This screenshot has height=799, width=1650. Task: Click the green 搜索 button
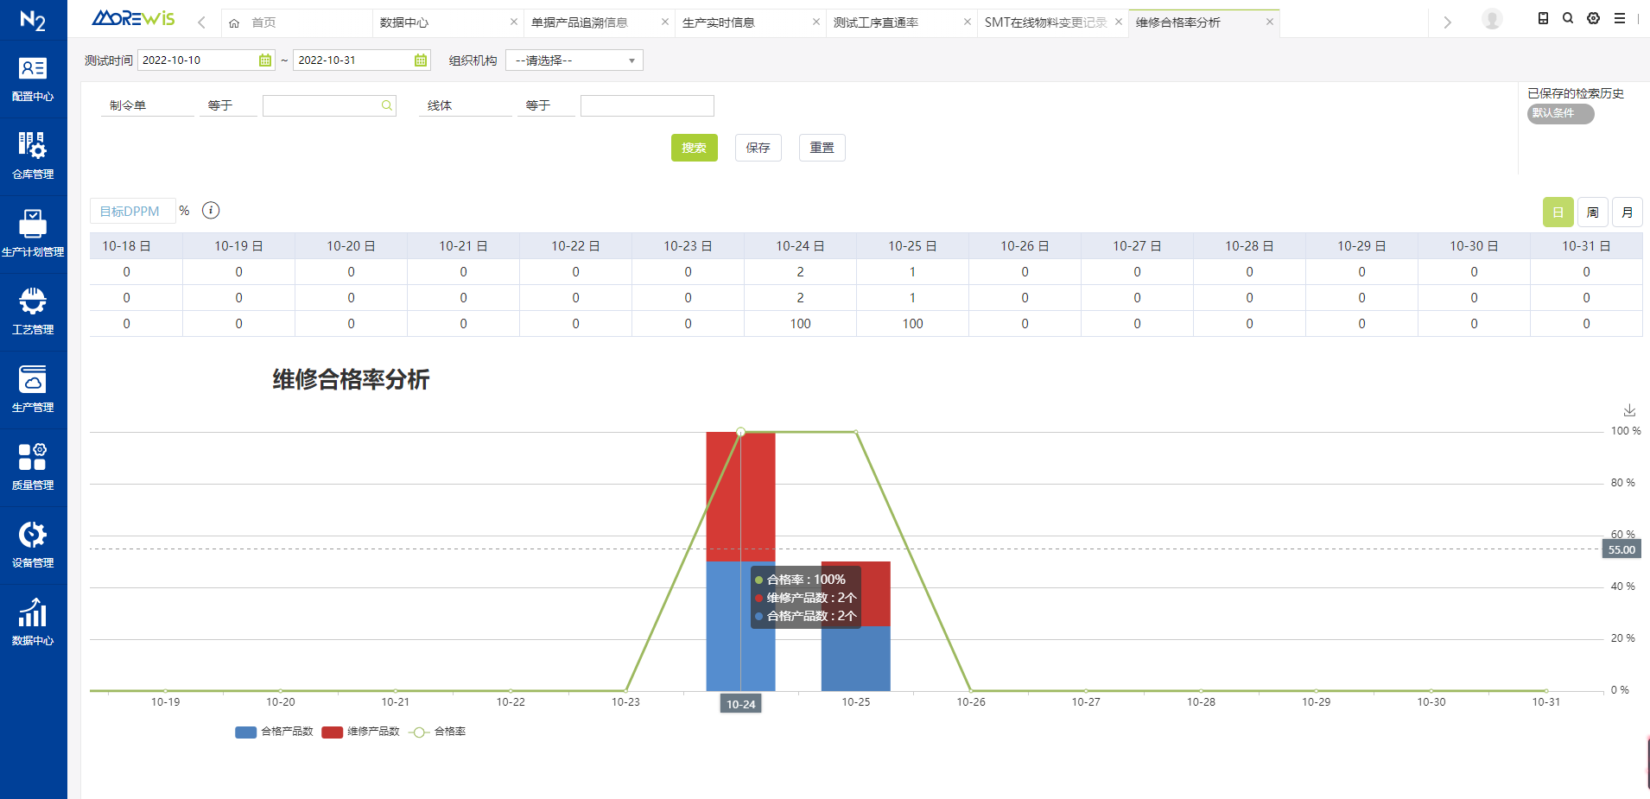694,148
